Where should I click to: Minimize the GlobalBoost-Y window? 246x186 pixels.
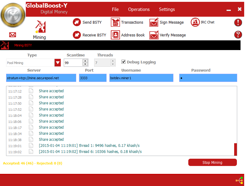229,10
